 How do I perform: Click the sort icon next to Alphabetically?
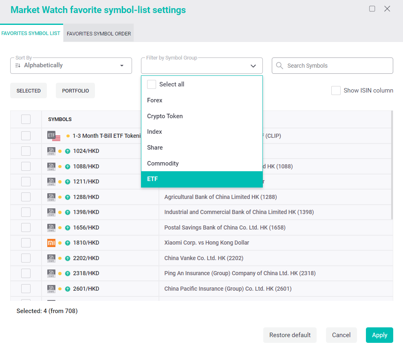click(x=18, y=66)
